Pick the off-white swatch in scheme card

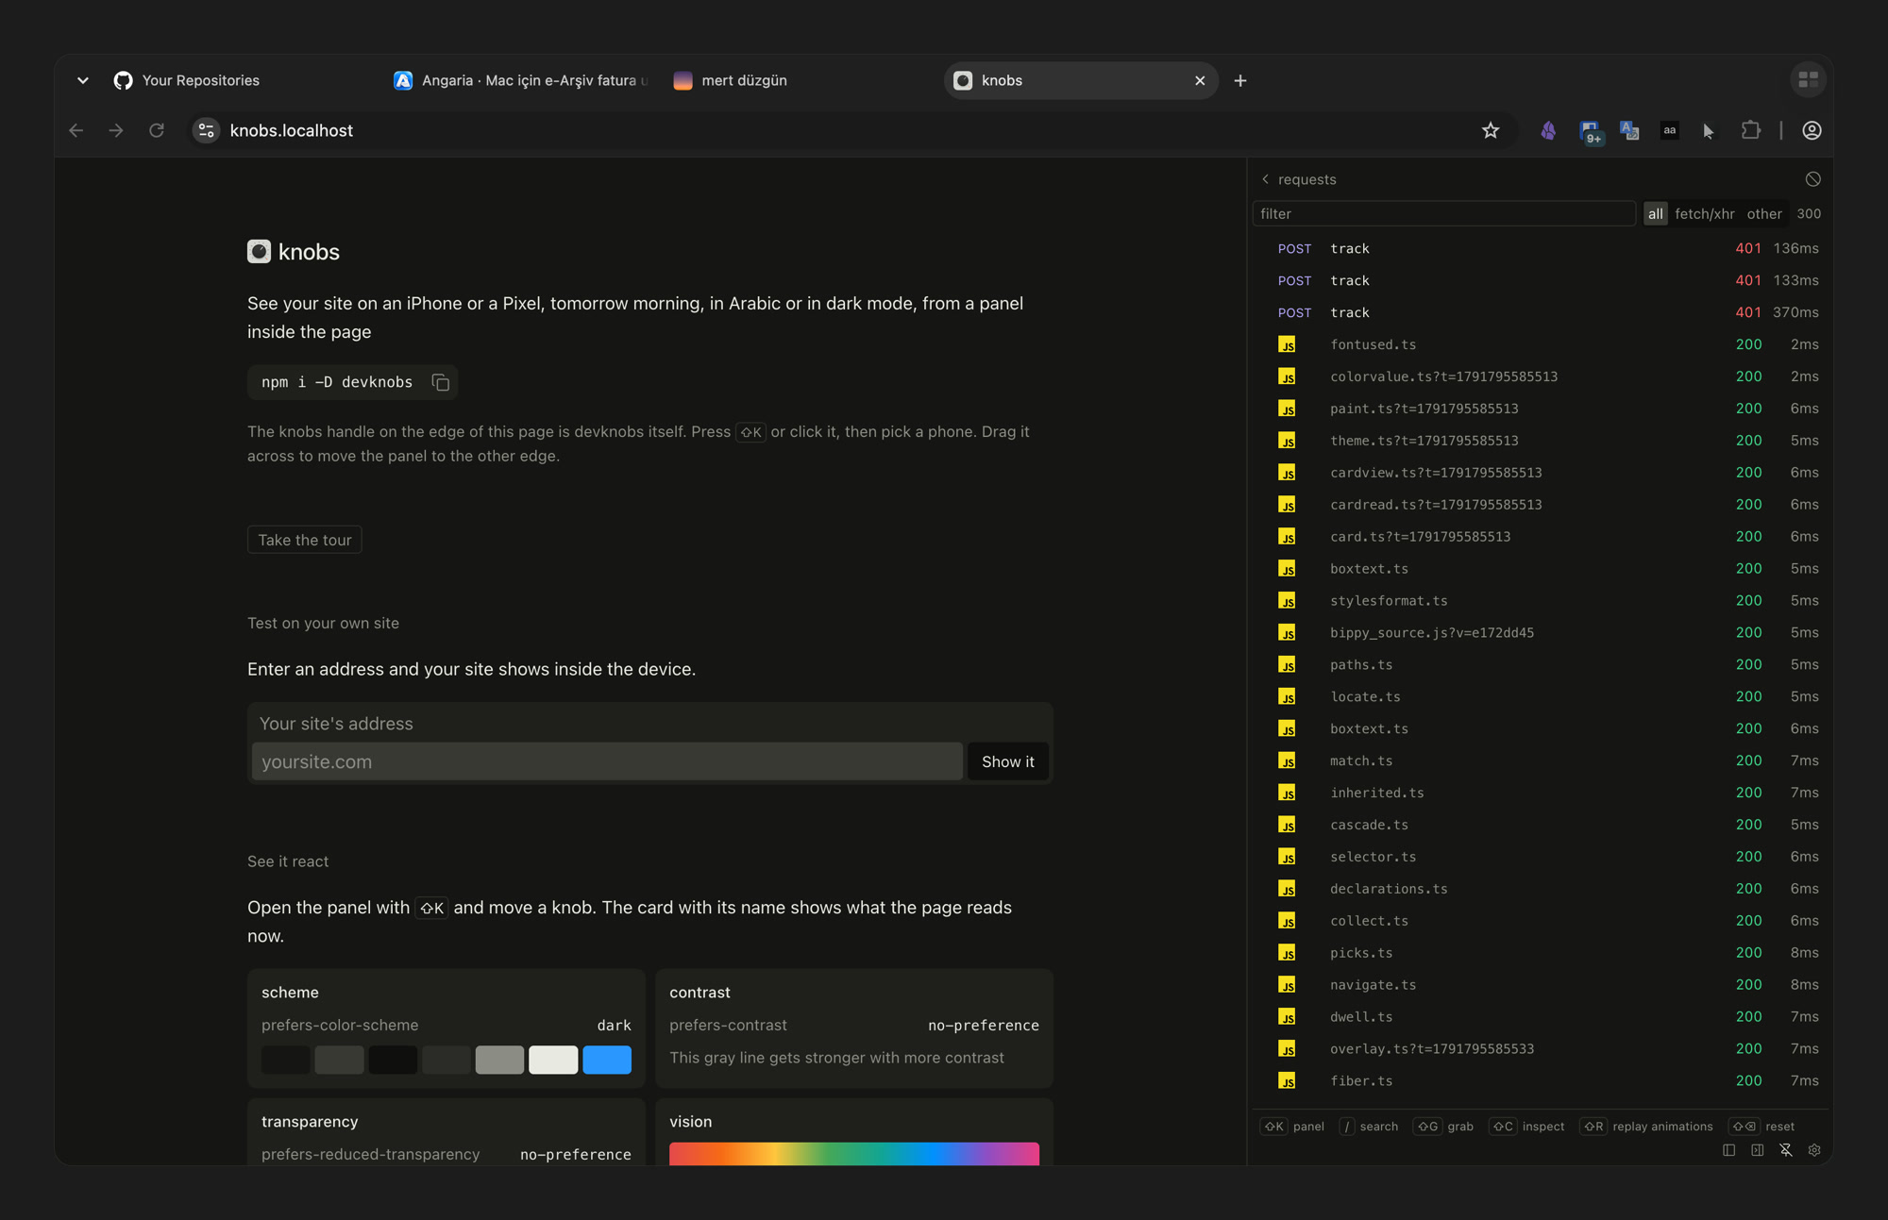553,1060
